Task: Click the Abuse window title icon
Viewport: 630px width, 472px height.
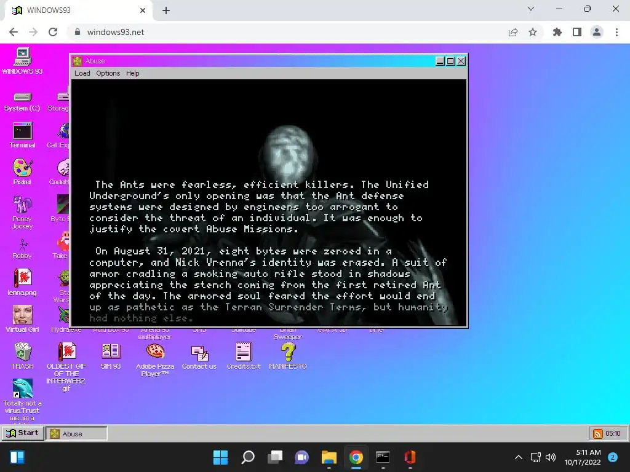Action: (78, 61)
